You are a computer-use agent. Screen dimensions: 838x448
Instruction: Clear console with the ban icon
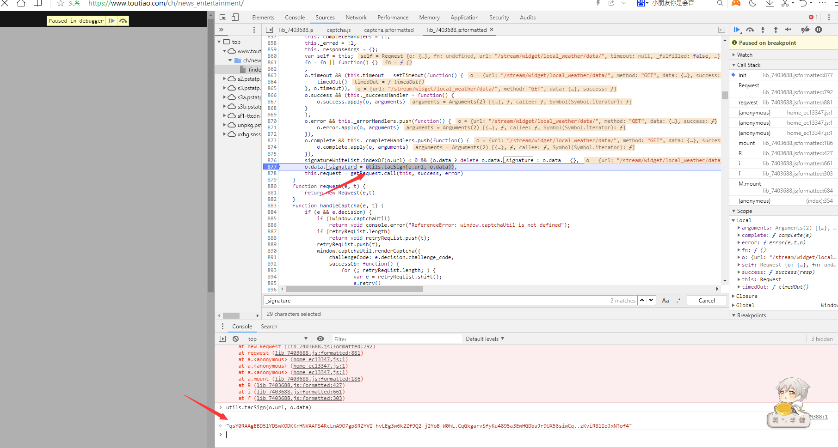pos(235,339)
